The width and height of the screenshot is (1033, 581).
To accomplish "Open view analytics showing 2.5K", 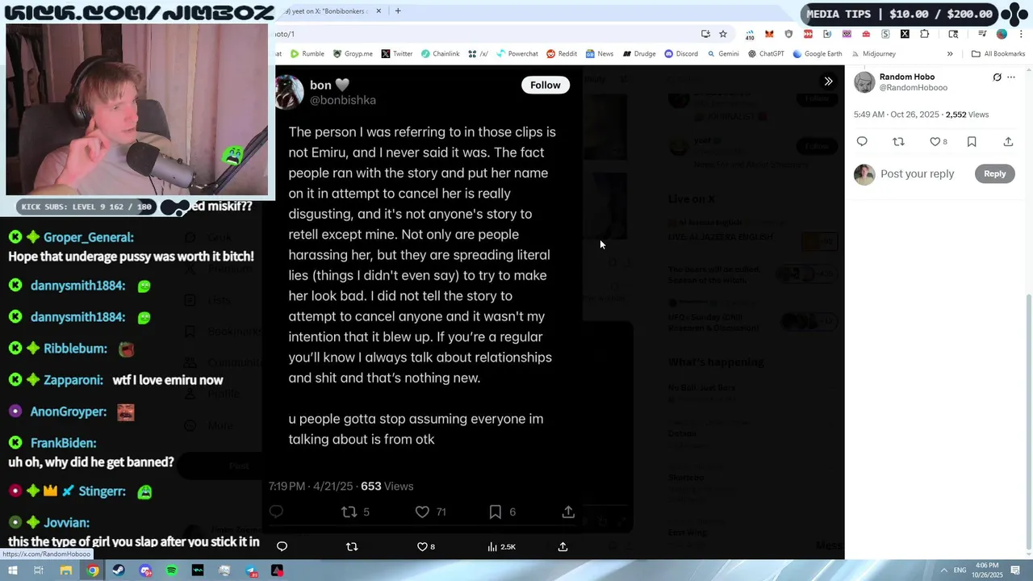I will click(x=501, y=547).
